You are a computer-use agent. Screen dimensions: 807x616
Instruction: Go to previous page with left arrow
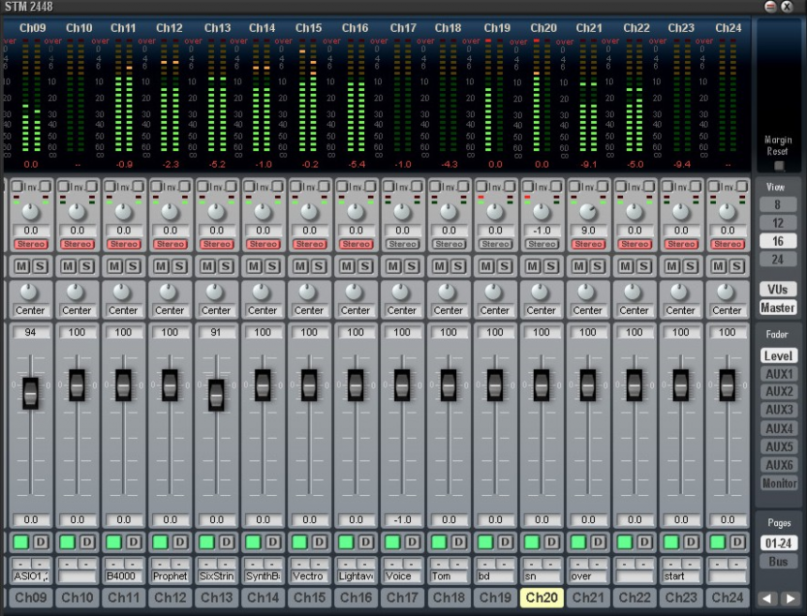769,598
